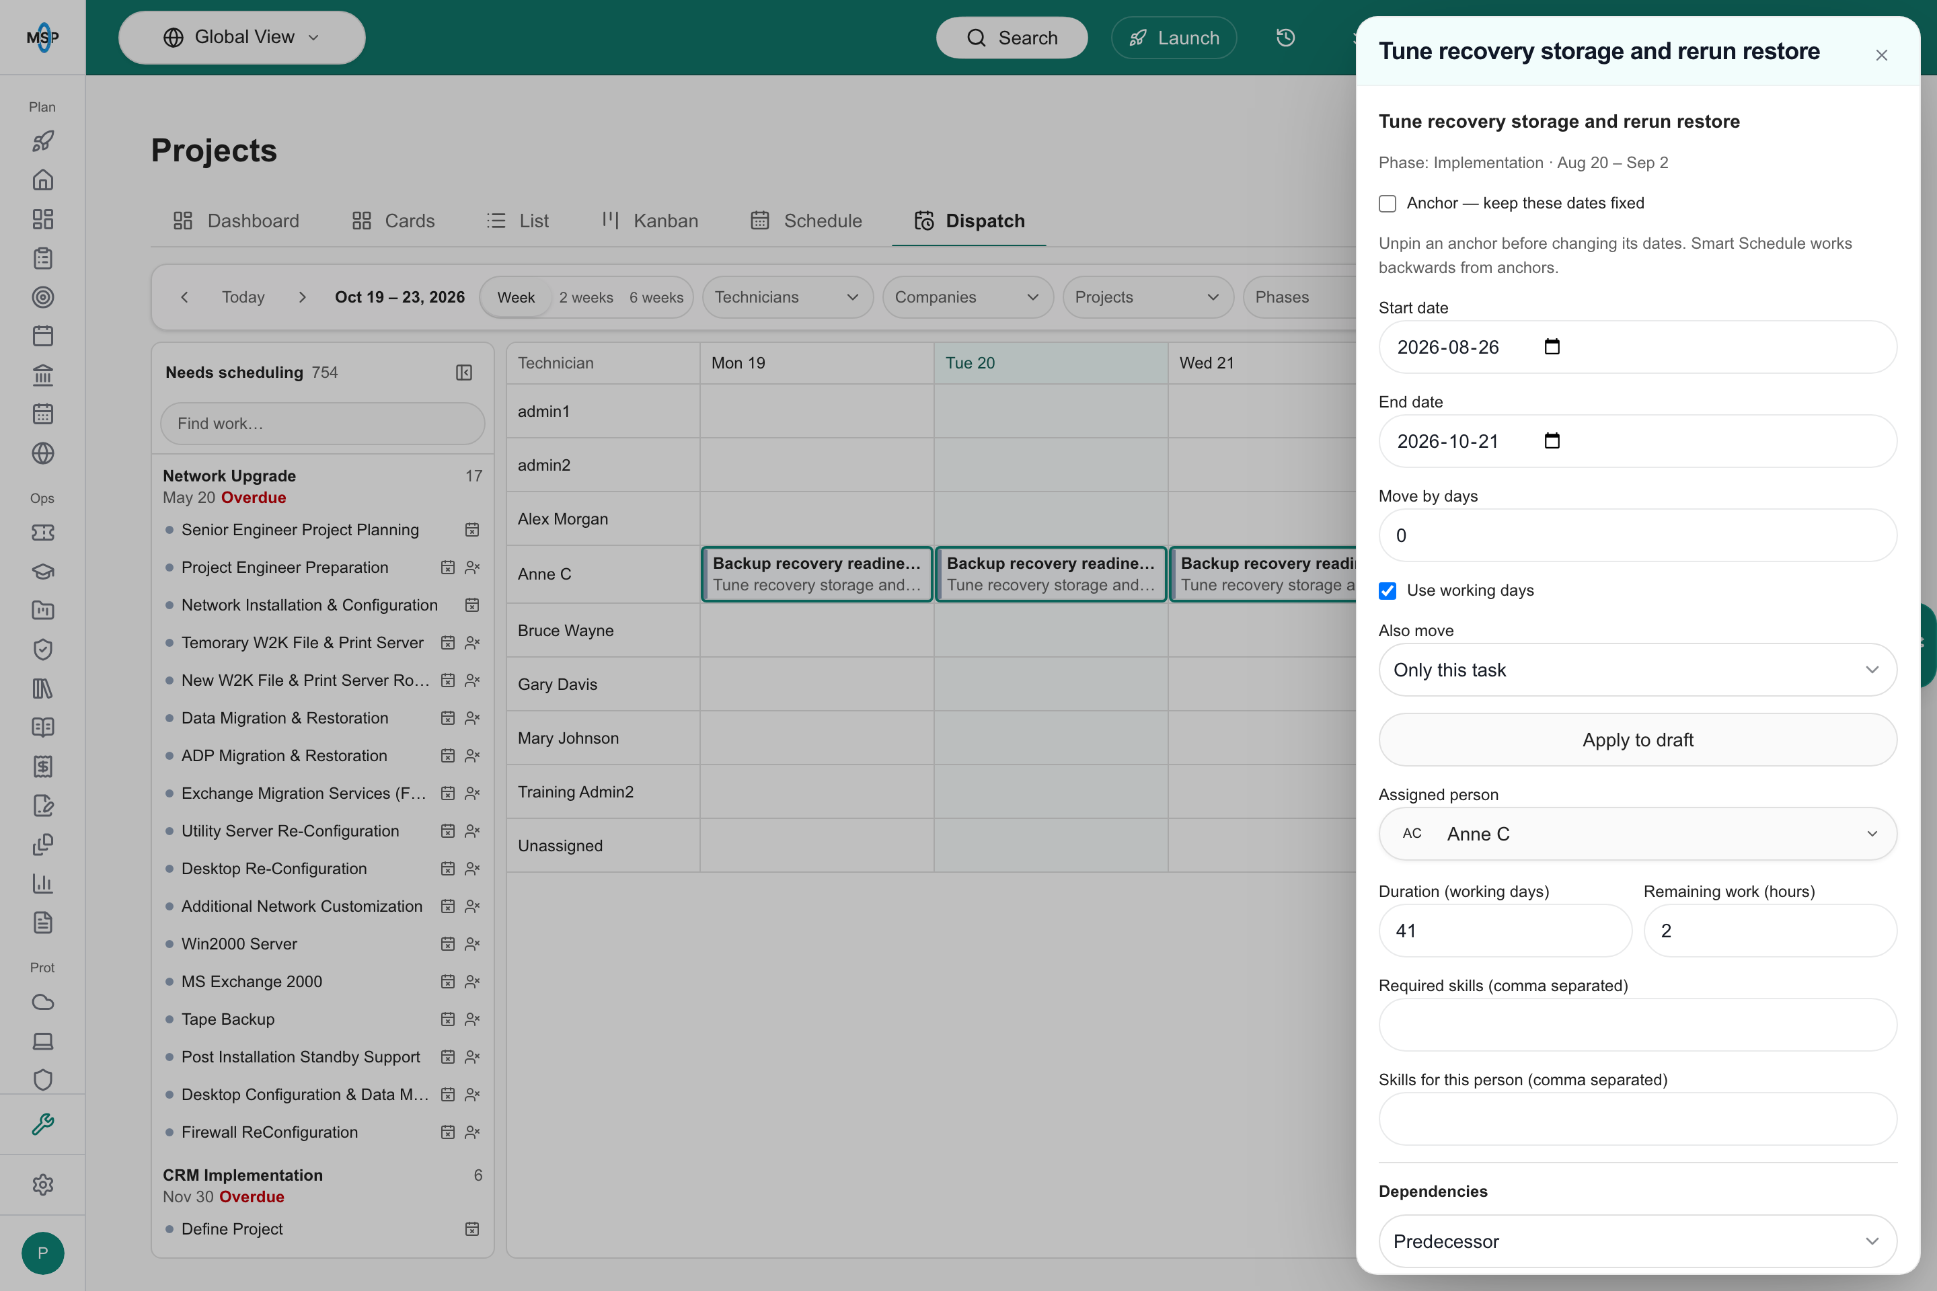Click the Apply to draft button
Image resolution: width=1937 pixels, height=1291 pixels.
coord(1637,740)
